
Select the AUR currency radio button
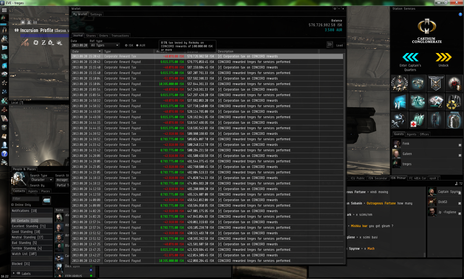[137, 45]
